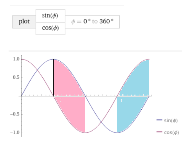Click the ϕ = 0° to 360° range box

(x=92, y=22)
